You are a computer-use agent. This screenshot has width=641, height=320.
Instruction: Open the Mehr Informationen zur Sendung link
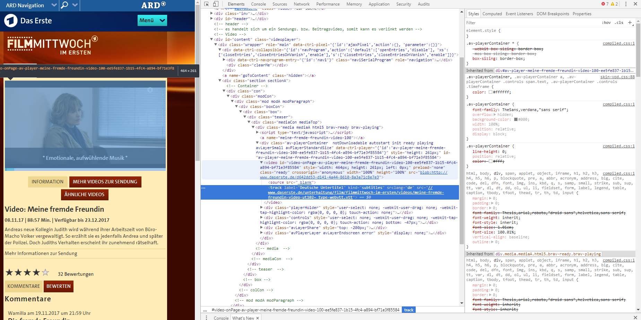[x=41, y=253]
